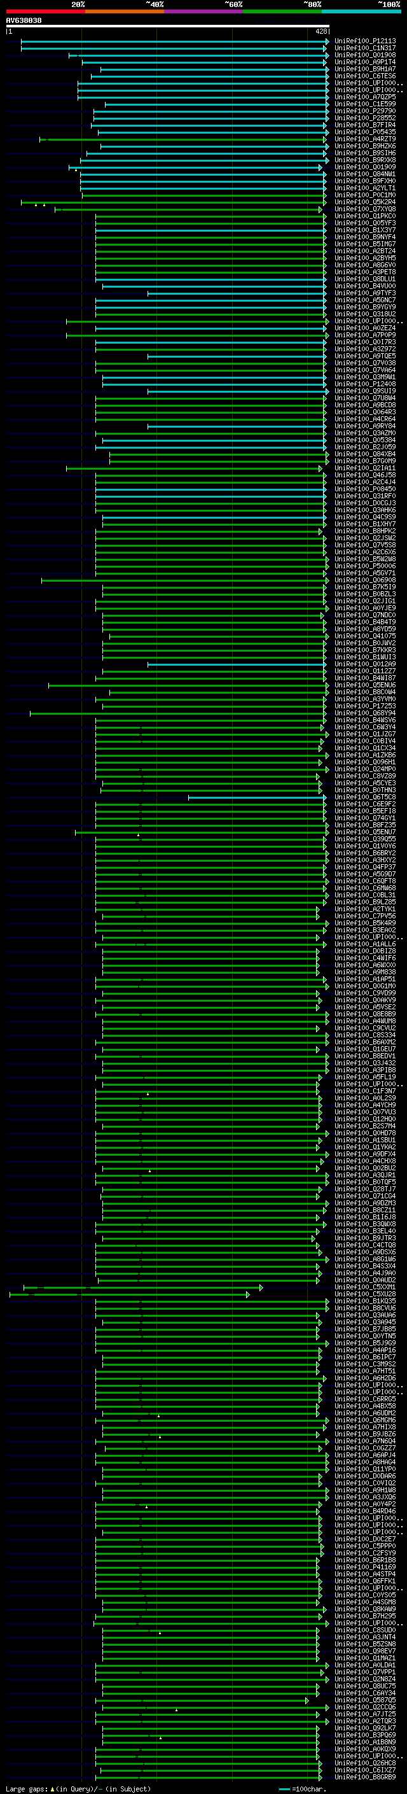Image resolution: width=407 pixels, height=1794 pixels.
Task: Select hit label UniRef100_A1AP51
Action: pyautogui.click(x=365, y=979)
